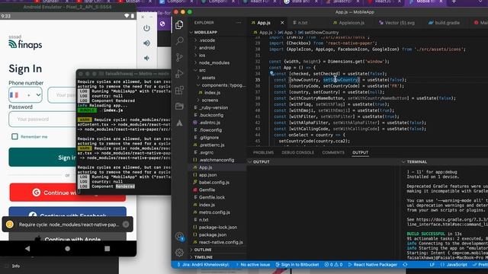Tap the green Sign in button
Viewport: 488px width, 274px height.
coord(43,158)
